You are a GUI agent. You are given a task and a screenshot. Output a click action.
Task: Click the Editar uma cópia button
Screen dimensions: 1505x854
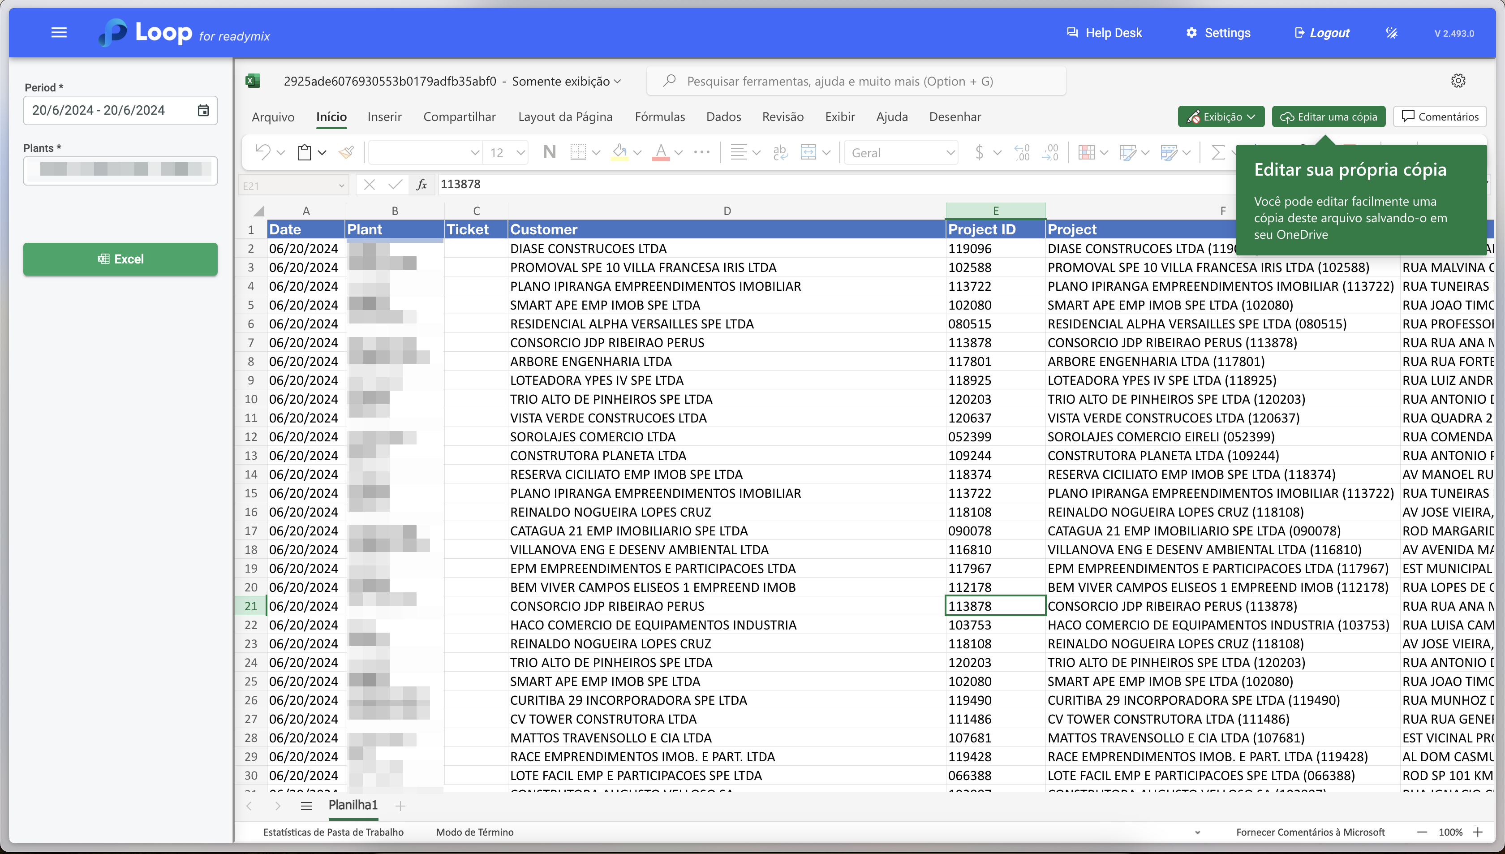[x=1329, y=117]
